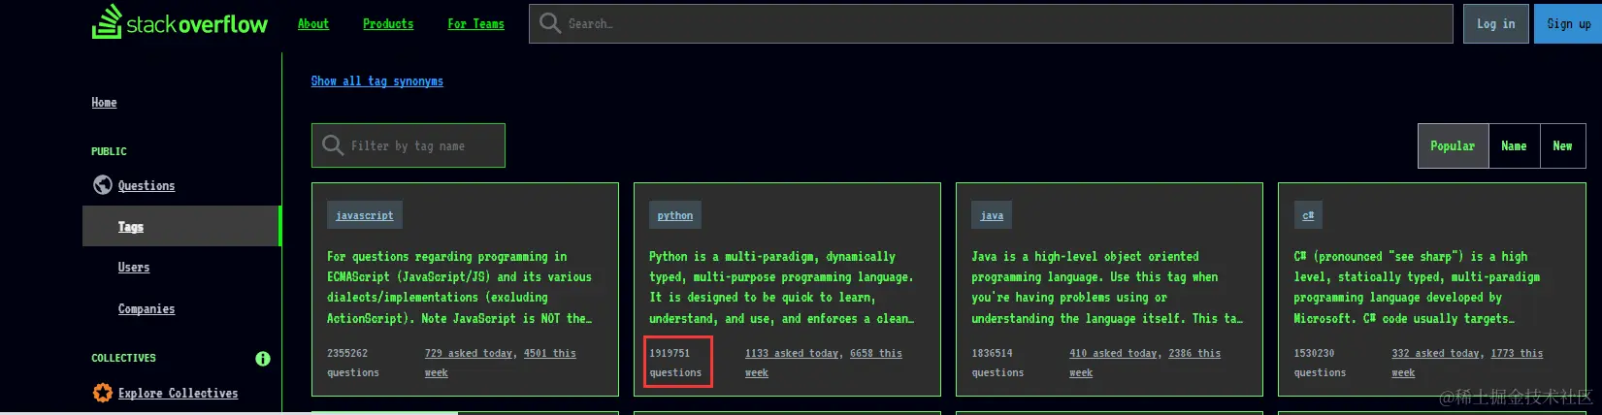The height and width of the screenshot is (415, 1602).
Task: Go to Home in sidebar
Action: pyautogui.click(x=104, y=103)
